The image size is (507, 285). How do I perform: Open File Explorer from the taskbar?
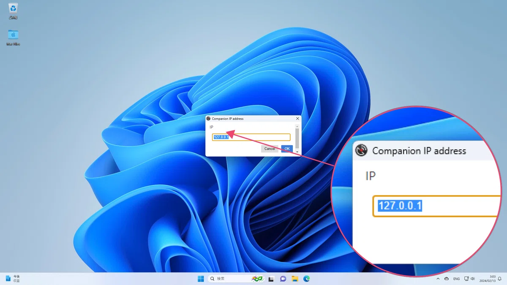pyautogui.click(x=295, y=279)
